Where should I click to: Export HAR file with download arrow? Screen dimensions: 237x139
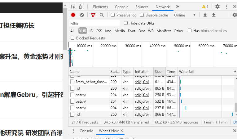(213, 15)
